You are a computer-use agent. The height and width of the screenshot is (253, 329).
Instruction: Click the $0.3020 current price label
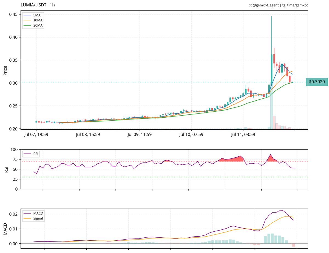point(317,82)
